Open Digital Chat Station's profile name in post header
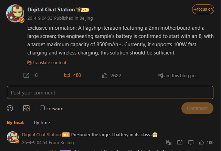Viewport: 221px width, 151px height. tap(51, 9)
